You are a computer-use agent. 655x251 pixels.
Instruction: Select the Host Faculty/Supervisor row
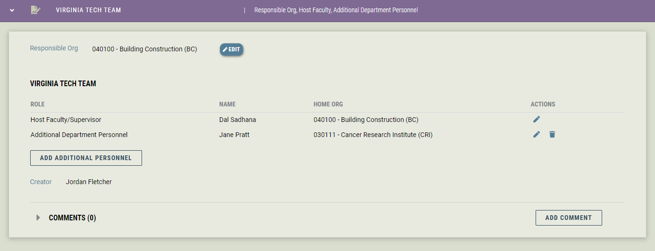pos(327,120)
